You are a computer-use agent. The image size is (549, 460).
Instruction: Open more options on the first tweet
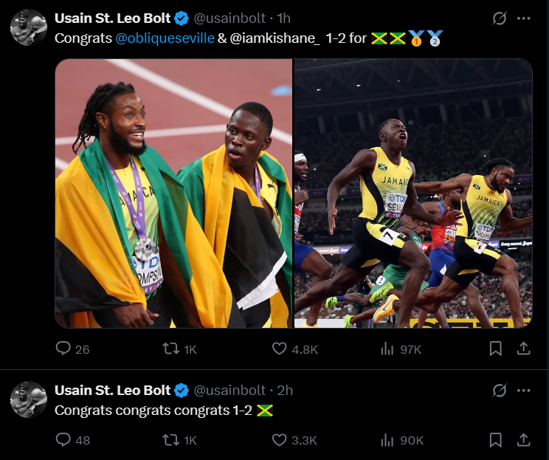click(x=523, y=18)
